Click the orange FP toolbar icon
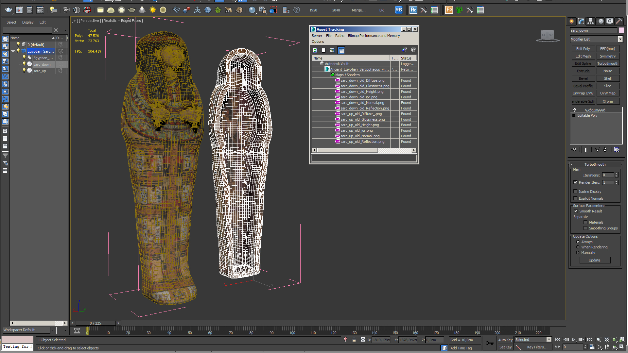The height and width of the screenshot is (353, 628). pos(449,10)
